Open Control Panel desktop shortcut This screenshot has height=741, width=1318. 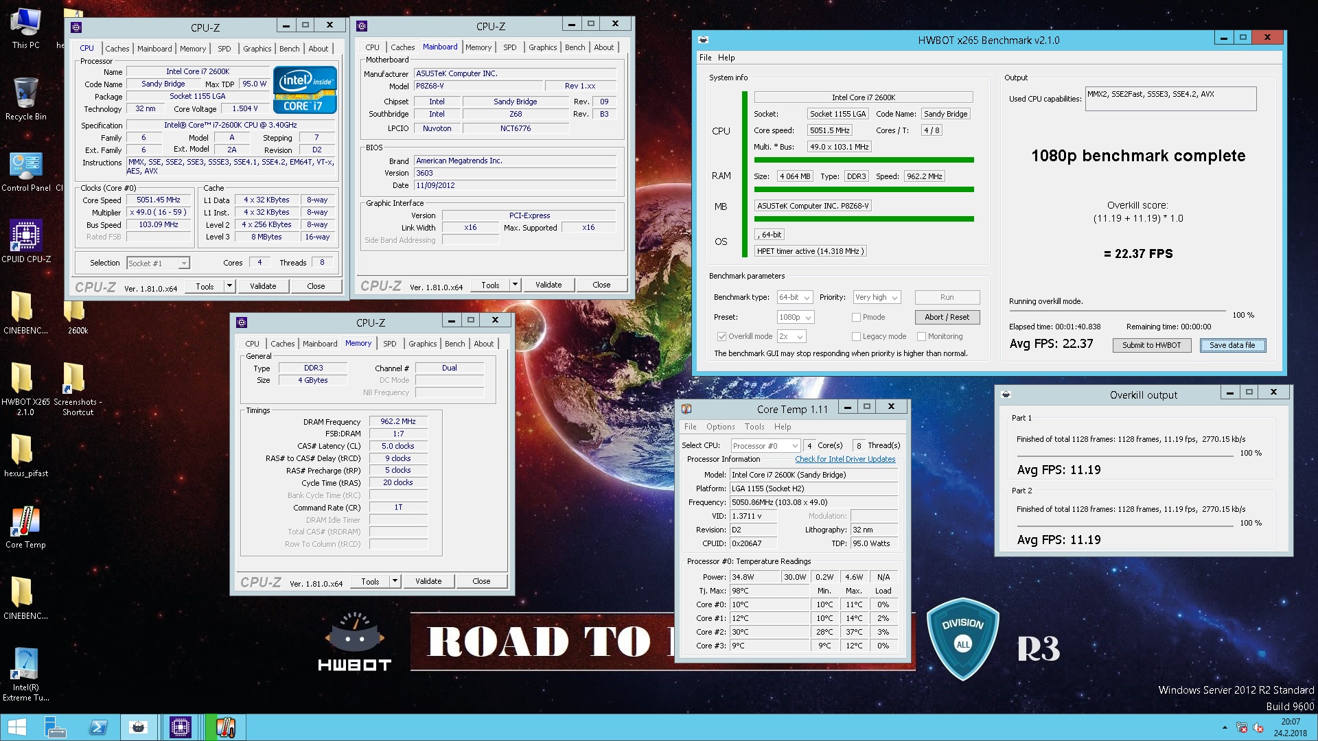click(x=25, y=170)
